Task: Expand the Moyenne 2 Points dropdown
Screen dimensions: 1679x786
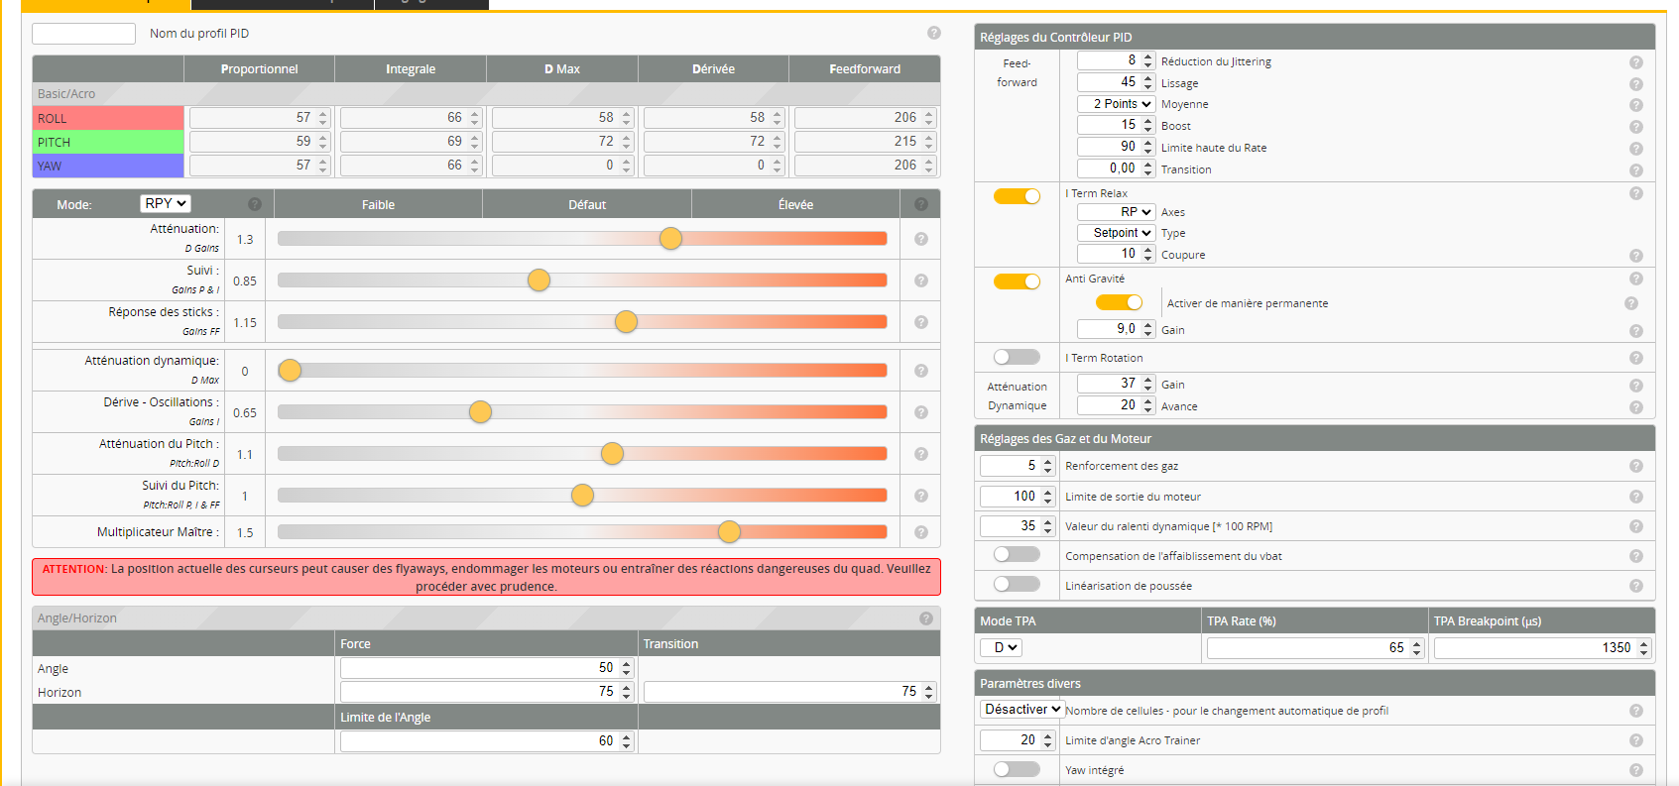Action: (1116, 104)
